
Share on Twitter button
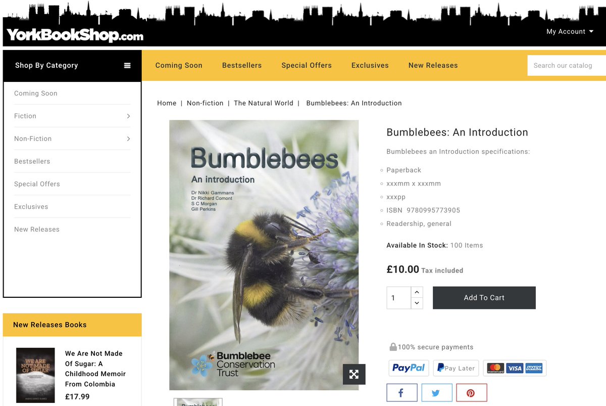437,393
